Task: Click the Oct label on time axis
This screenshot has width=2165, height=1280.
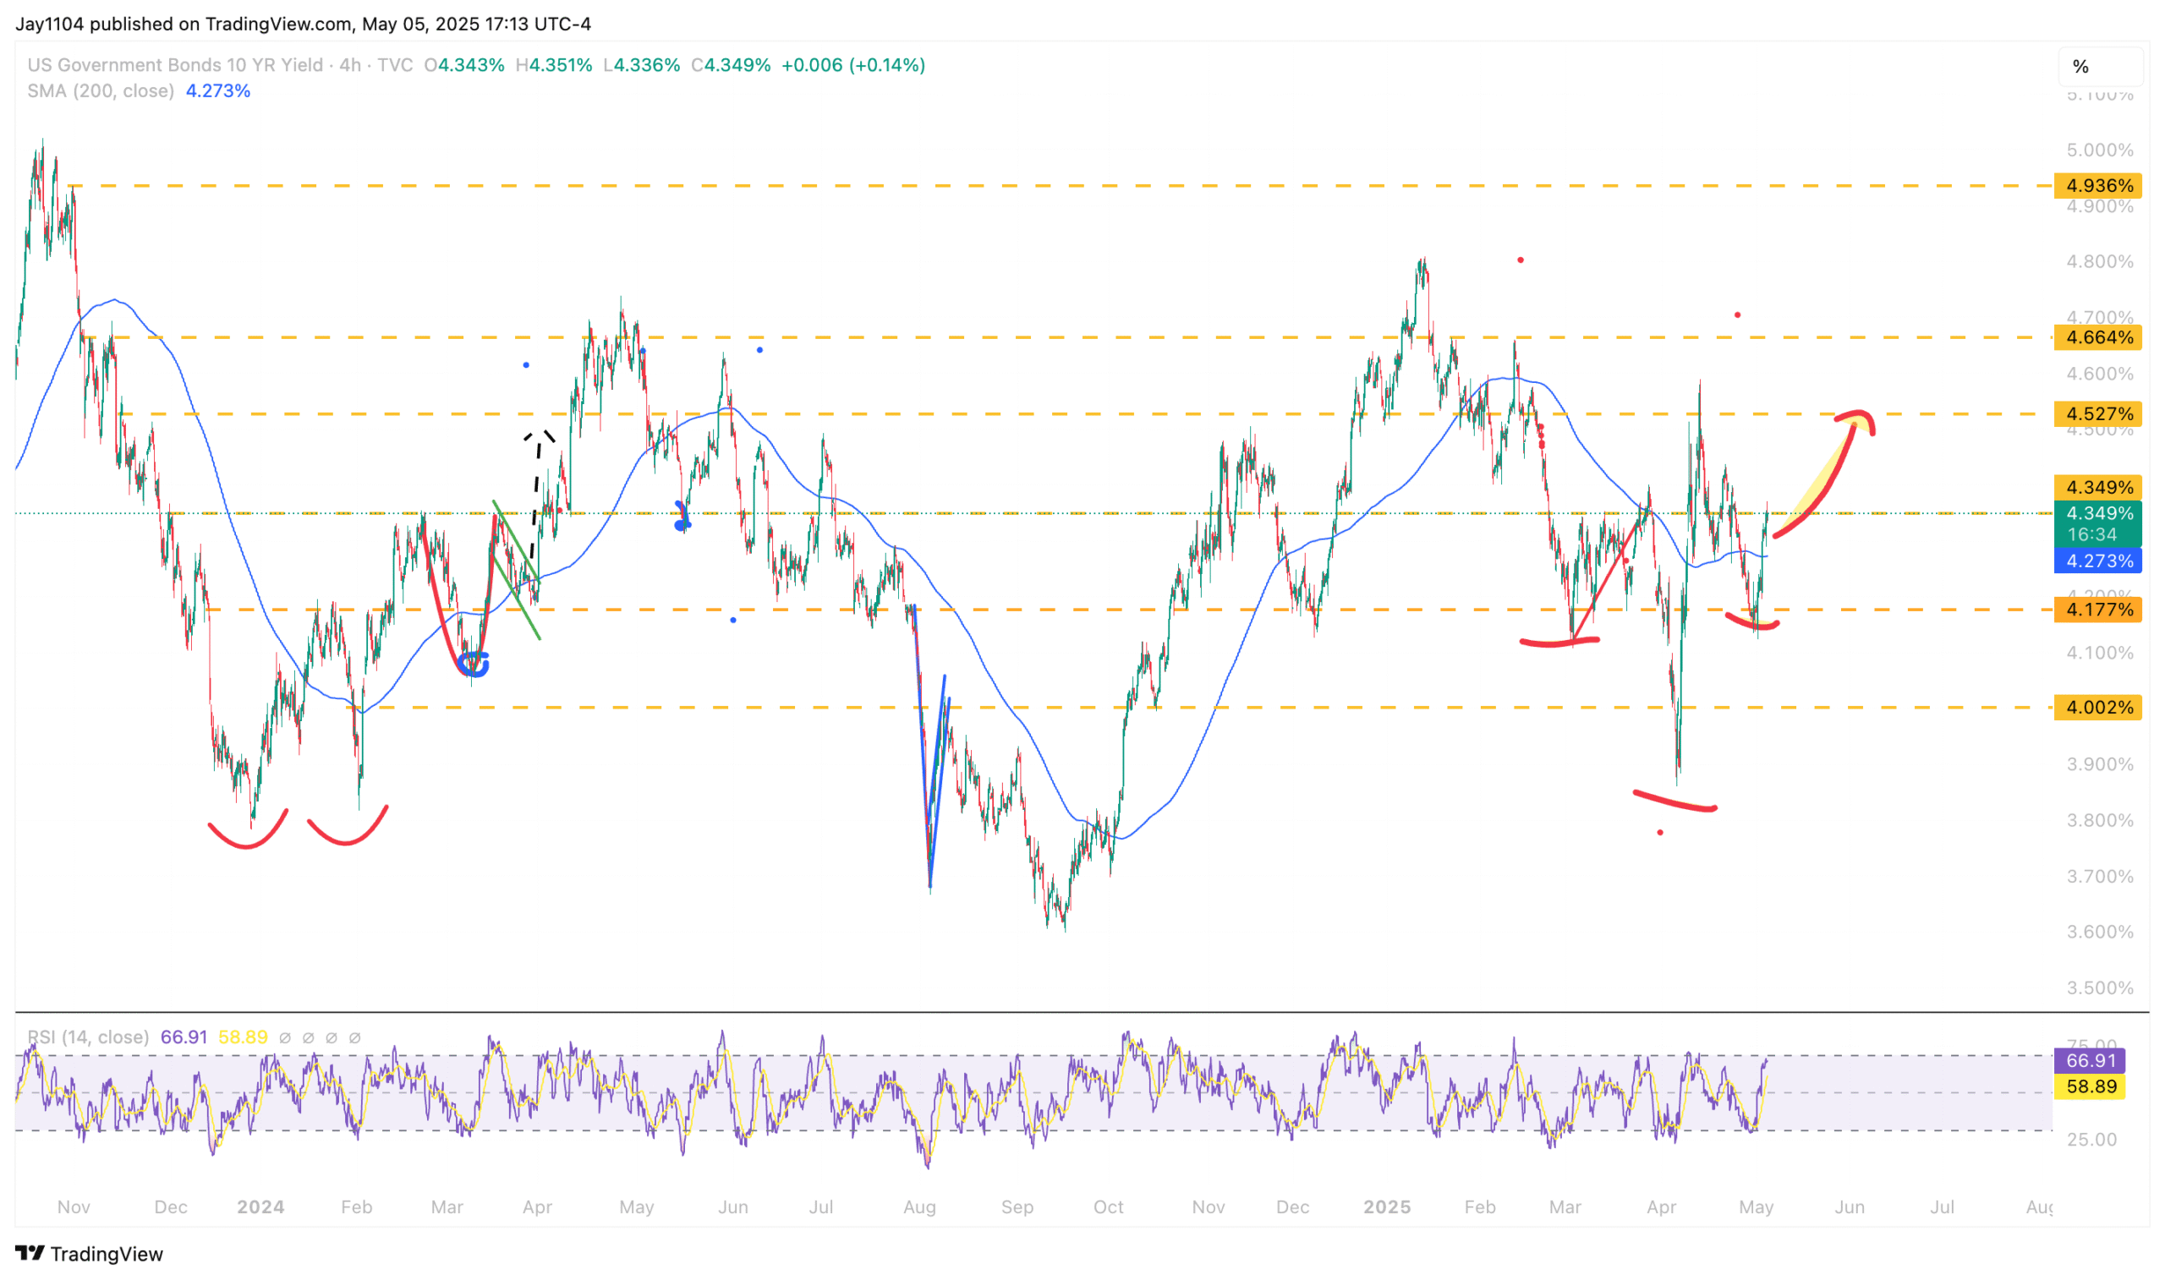Action: [1109, 1206]
